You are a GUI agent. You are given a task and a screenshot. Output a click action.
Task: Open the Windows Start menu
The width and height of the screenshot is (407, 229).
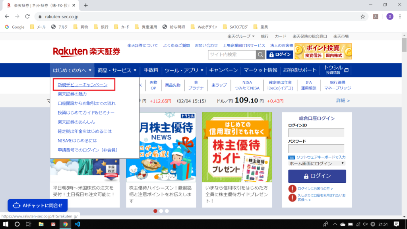(x=6, y=224)
